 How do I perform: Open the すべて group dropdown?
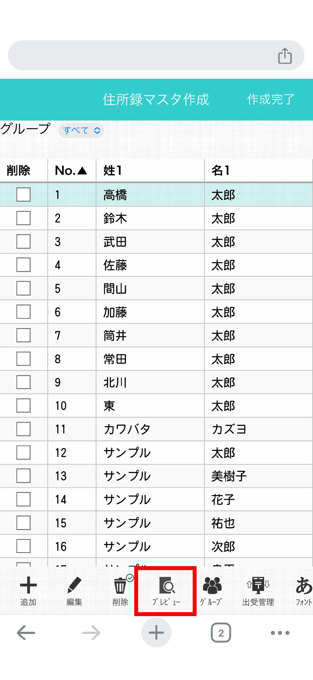[81, 130]
